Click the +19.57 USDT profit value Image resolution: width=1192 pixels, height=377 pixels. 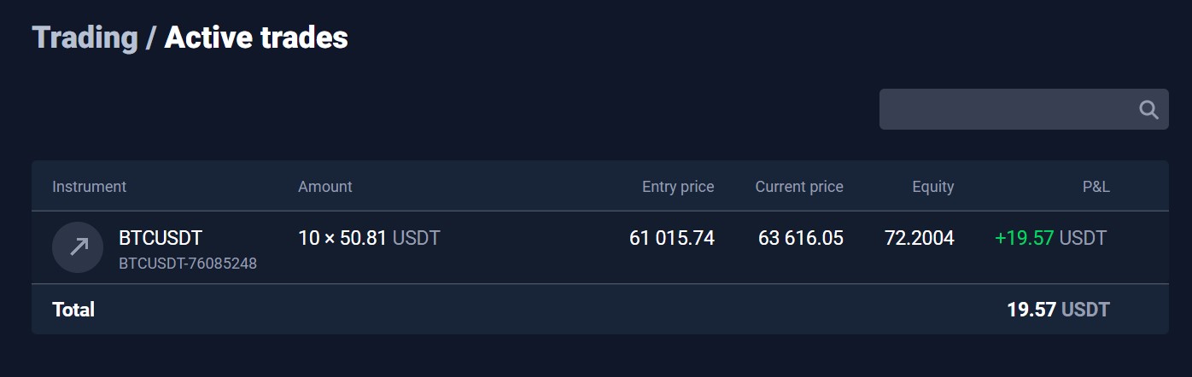click(x=1051, y=238)
